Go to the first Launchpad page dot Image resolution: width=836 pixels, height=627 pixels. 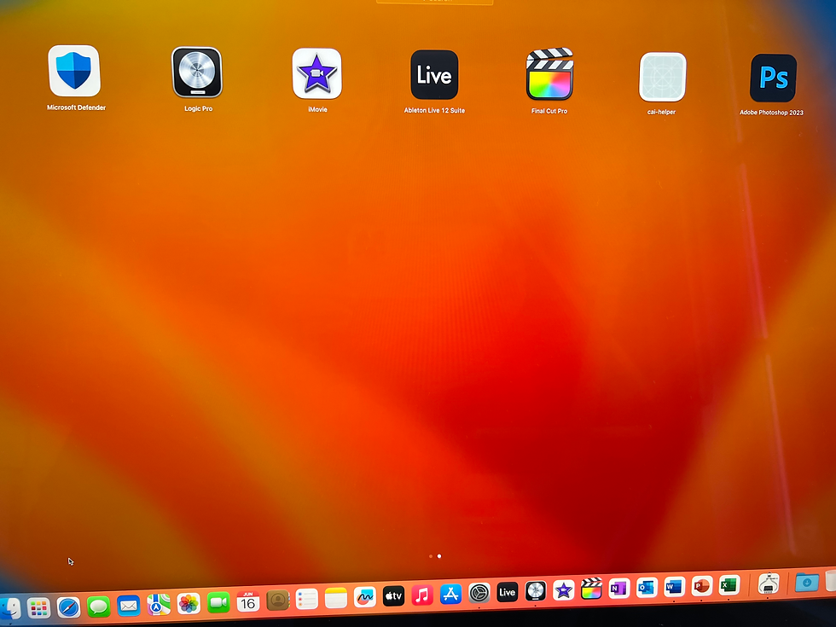tap(431, 556)
